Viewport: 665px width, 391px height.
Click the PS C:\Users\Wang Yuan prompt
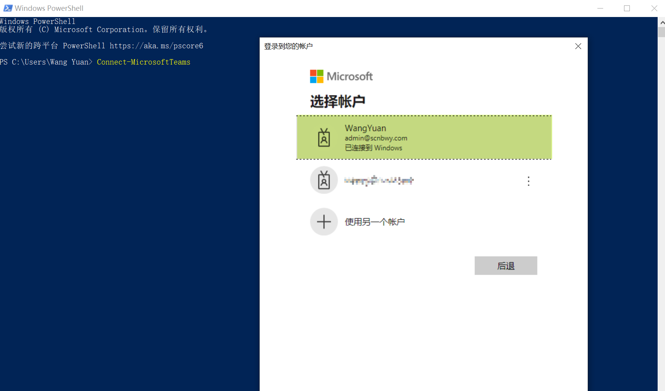[46, 62]
